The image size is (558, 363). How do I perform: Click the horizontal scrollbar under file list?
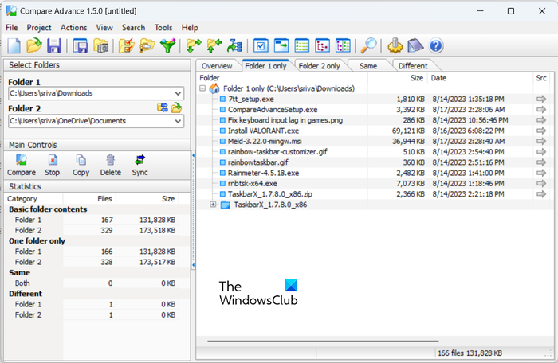(x=319, y=342)
